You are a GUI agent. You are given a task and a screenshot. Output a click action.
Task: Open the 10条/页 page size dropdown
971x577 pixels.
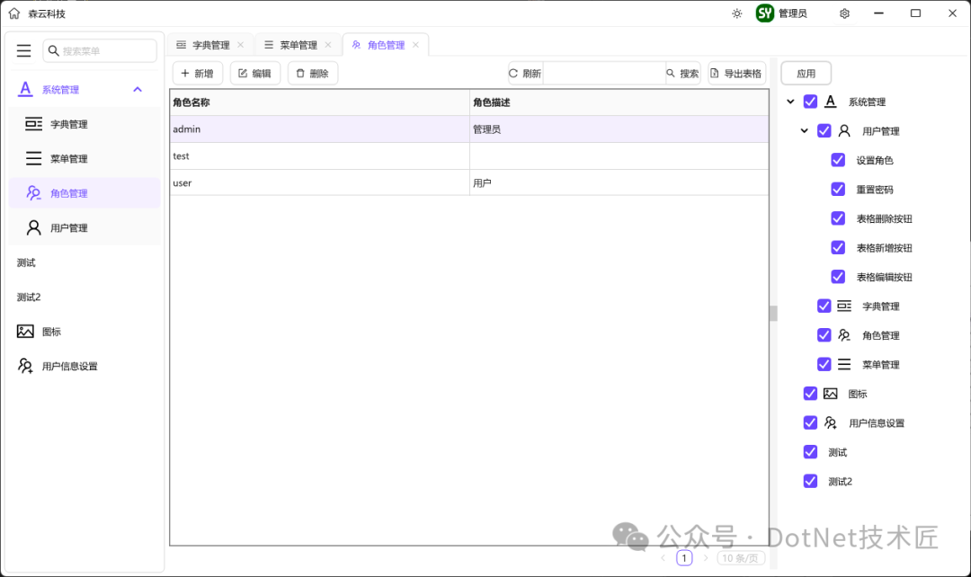(741, 557)
